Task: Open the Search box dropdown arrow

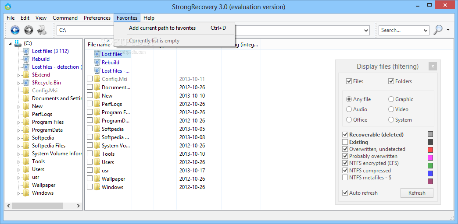Action: (426, 30)
